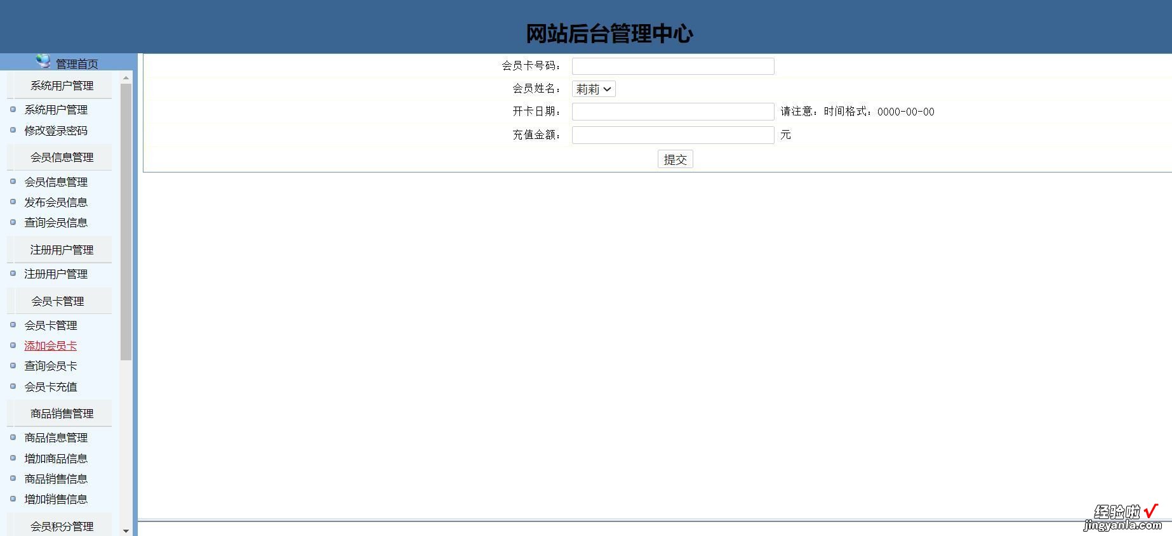Image resolution: width=1172 pixels, height=536 pixels.
Task: Open the 注册用户管理 menu link
Action: [x=56, y=274]
